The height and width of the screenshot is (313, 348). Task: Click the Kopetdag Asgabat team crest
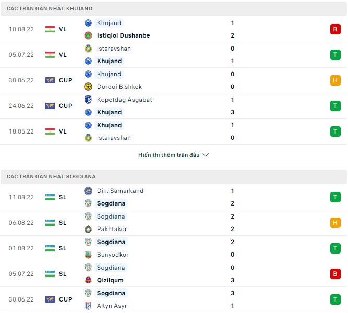click(88, 100)
